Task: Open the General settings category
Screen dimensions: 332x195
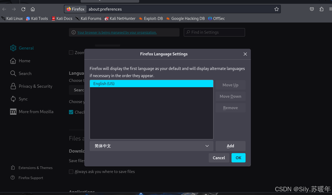Action: tap(22, 48)
